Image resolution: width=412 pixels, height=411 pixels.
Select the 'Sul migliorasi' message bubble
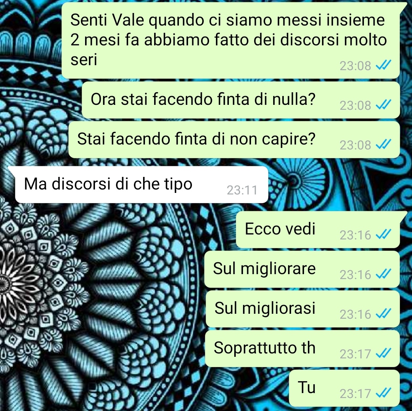pos(303,309)
